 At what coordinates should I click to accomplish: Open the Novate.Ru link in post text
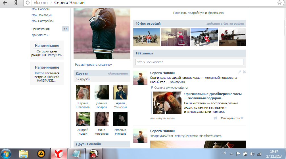pyautogui.click(x=177, y=82)
